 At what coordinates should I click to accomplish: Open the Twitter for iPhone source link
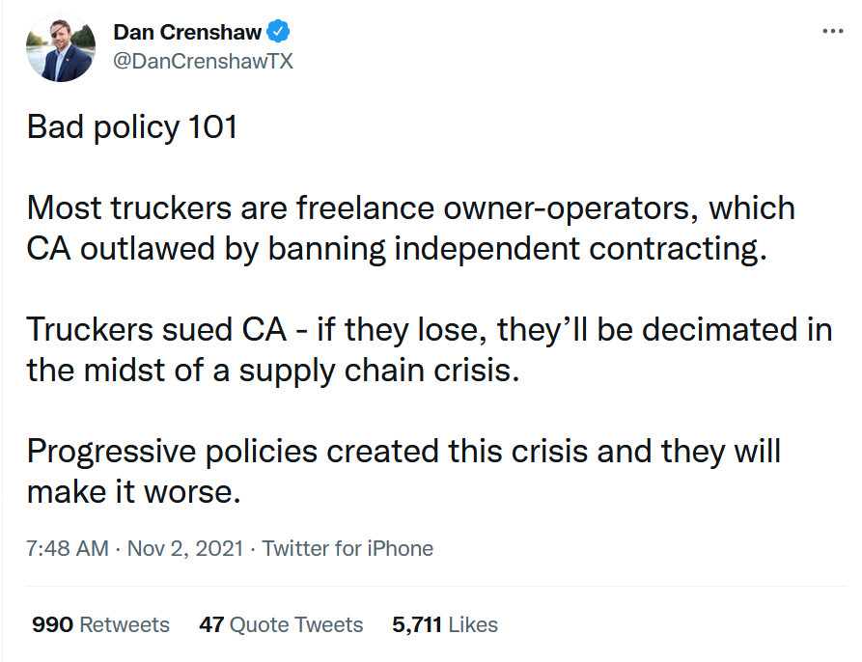coord(348,549)
